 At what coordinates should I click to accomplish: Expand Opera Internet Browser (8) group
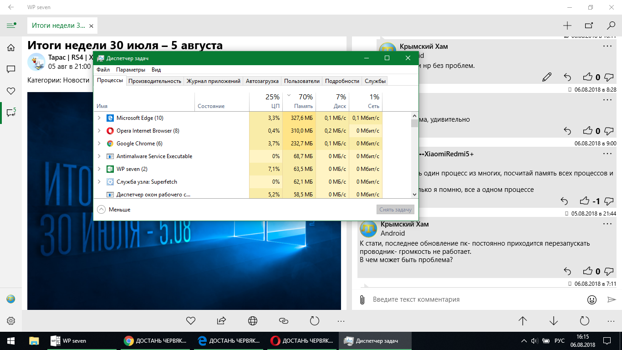(99, 131)
